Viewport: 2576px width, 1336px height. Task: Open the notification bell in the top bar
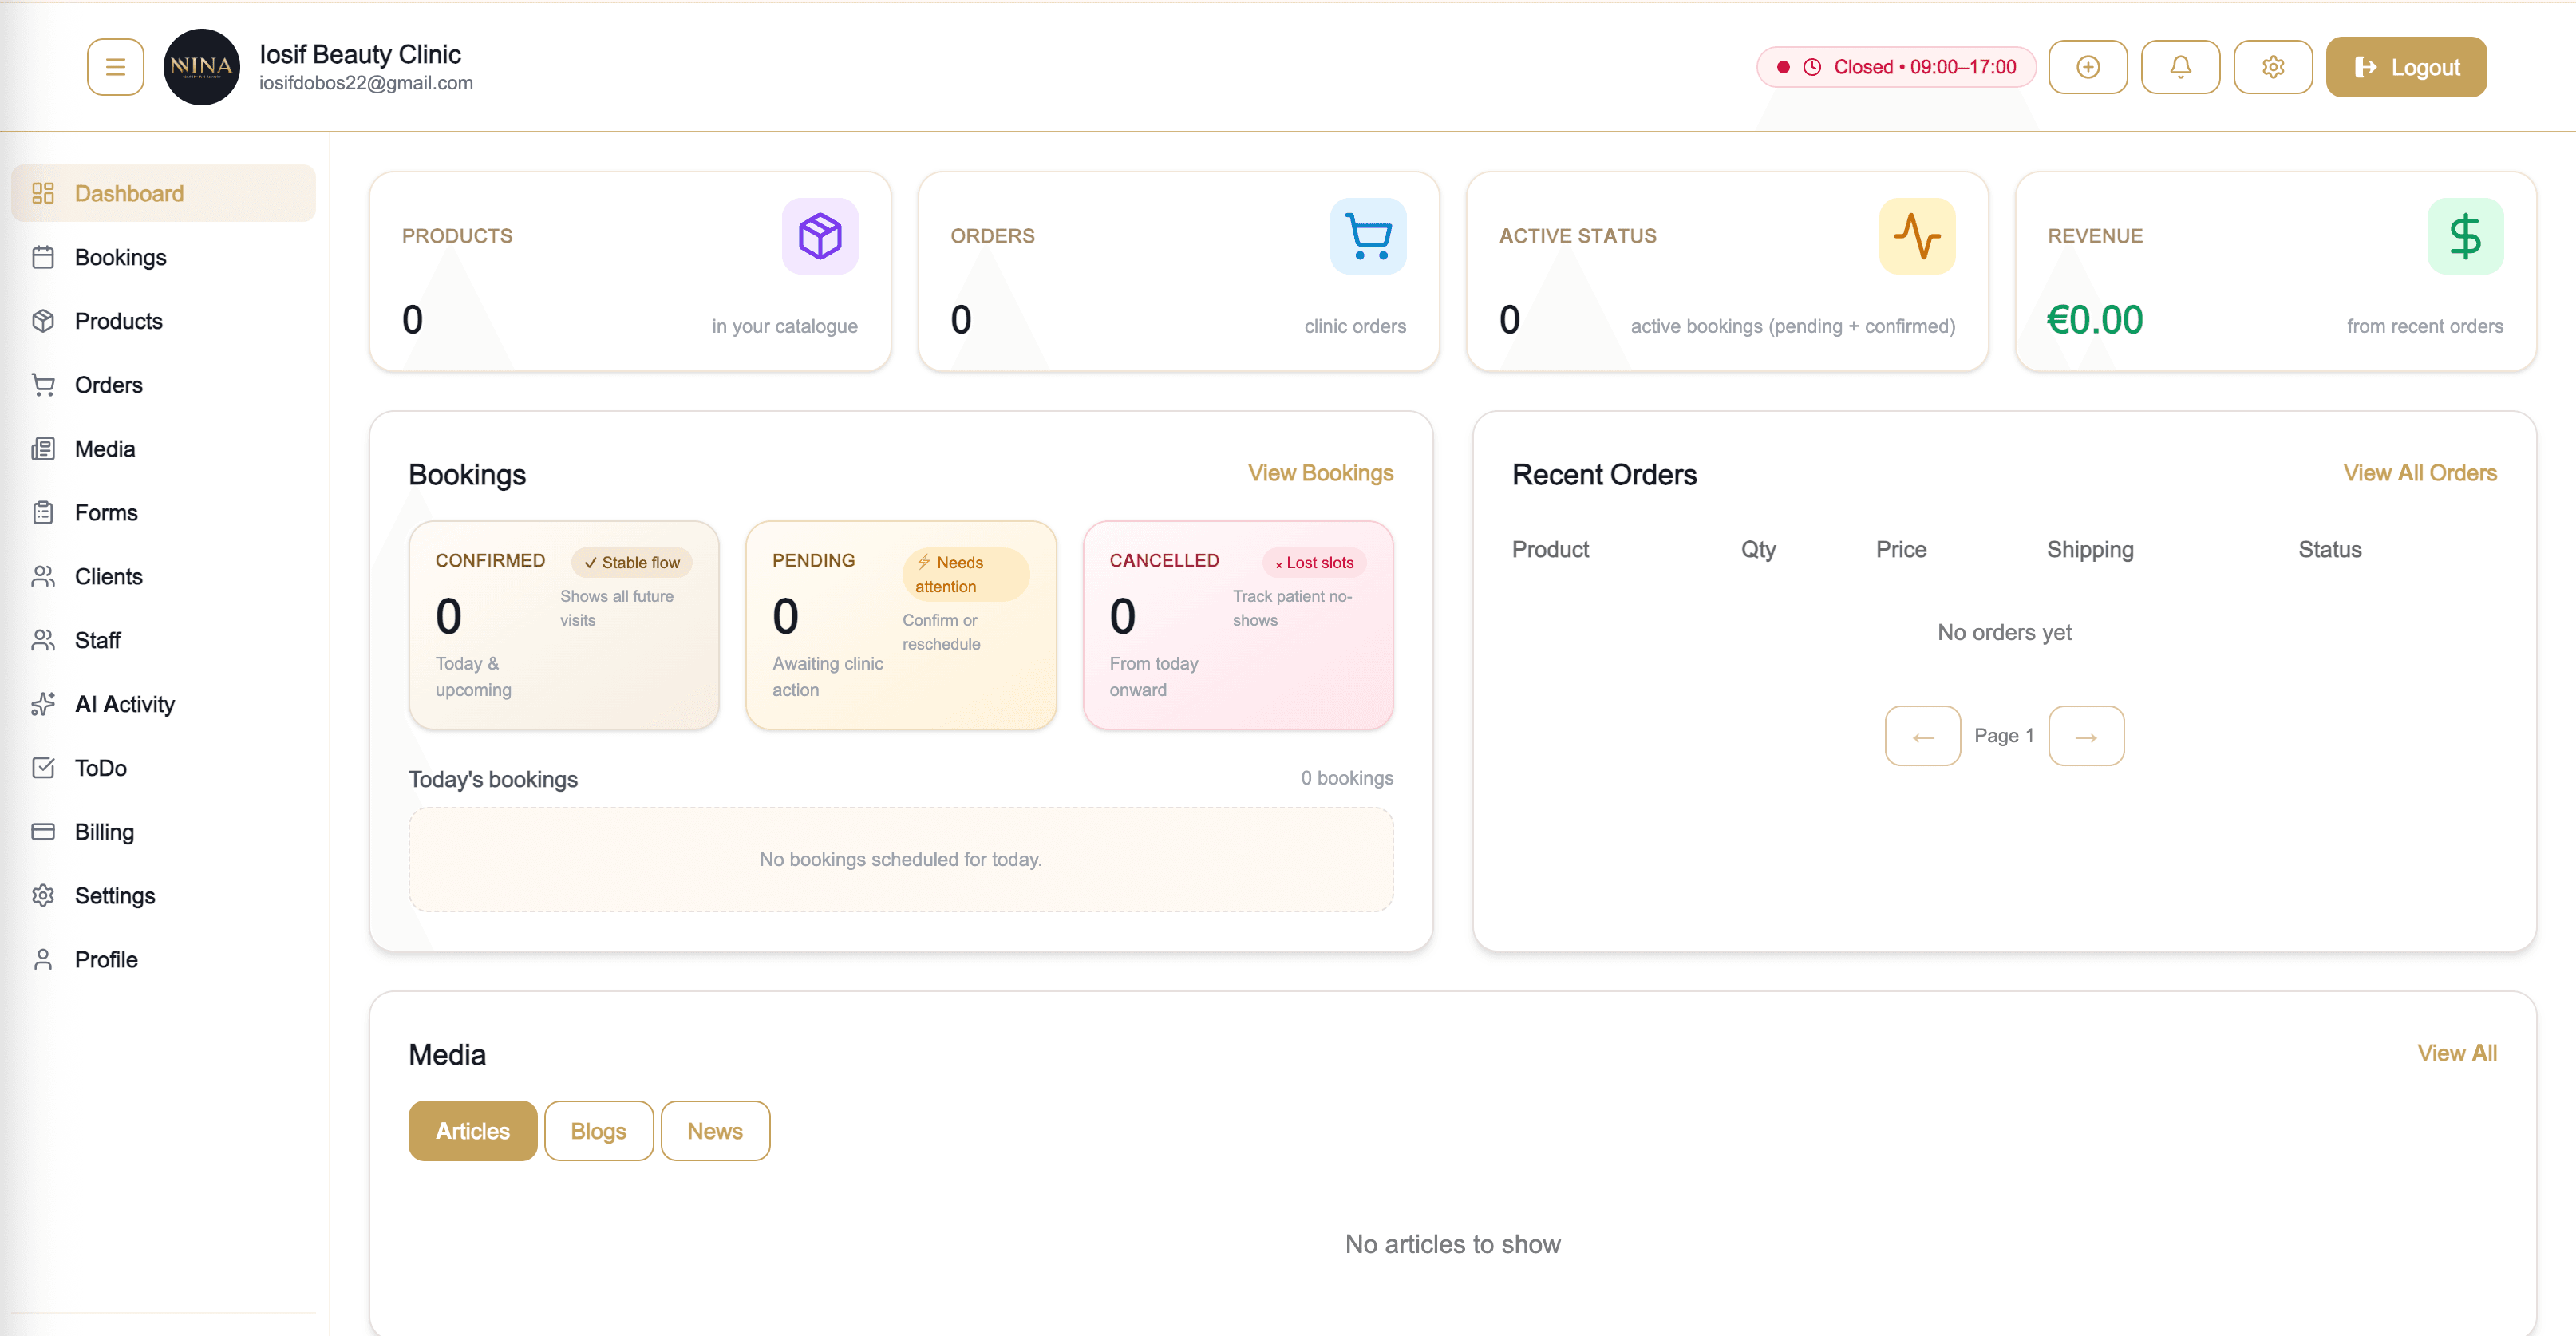coord(2181,66)
